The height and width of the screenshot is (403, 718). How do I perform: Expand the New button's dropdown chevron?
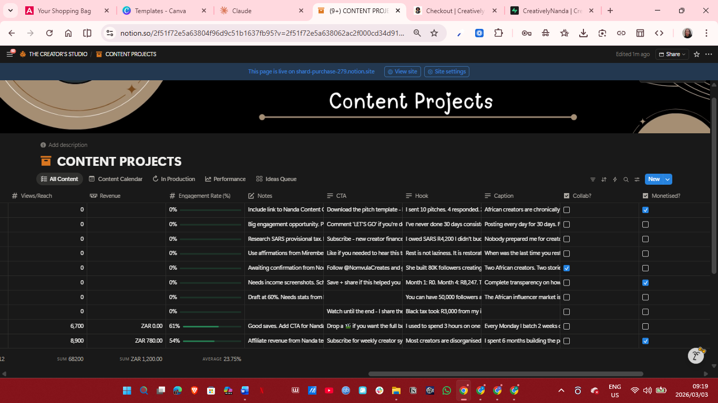tap(666, 179)
